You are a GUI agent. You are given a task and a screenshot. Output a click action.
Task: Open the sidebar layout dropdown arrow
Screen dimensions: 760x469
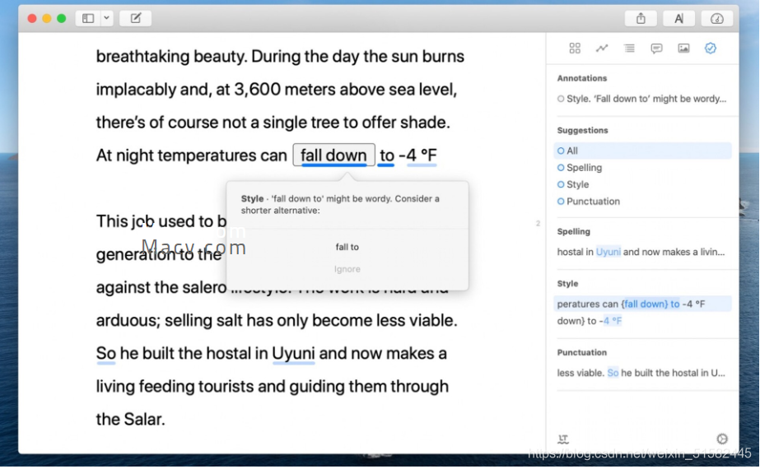pos(106,18)
